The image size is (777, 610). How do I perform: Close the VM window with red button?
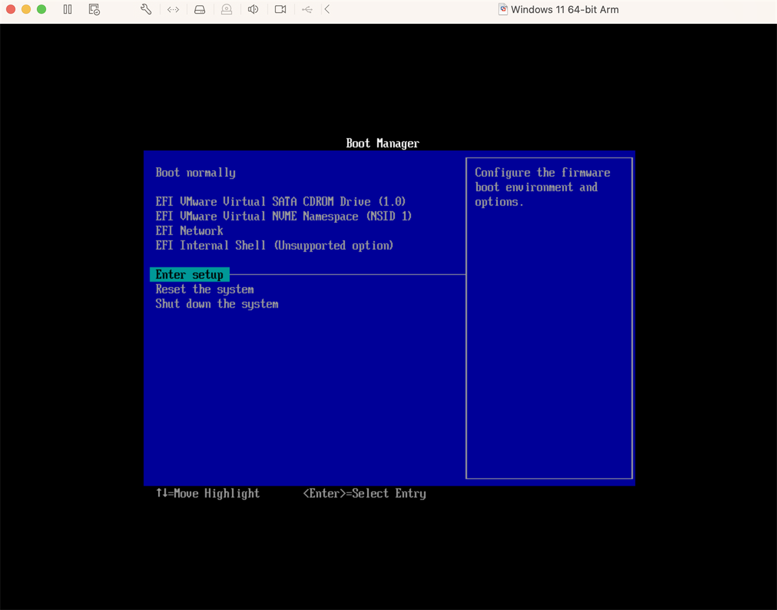[10, 10]
